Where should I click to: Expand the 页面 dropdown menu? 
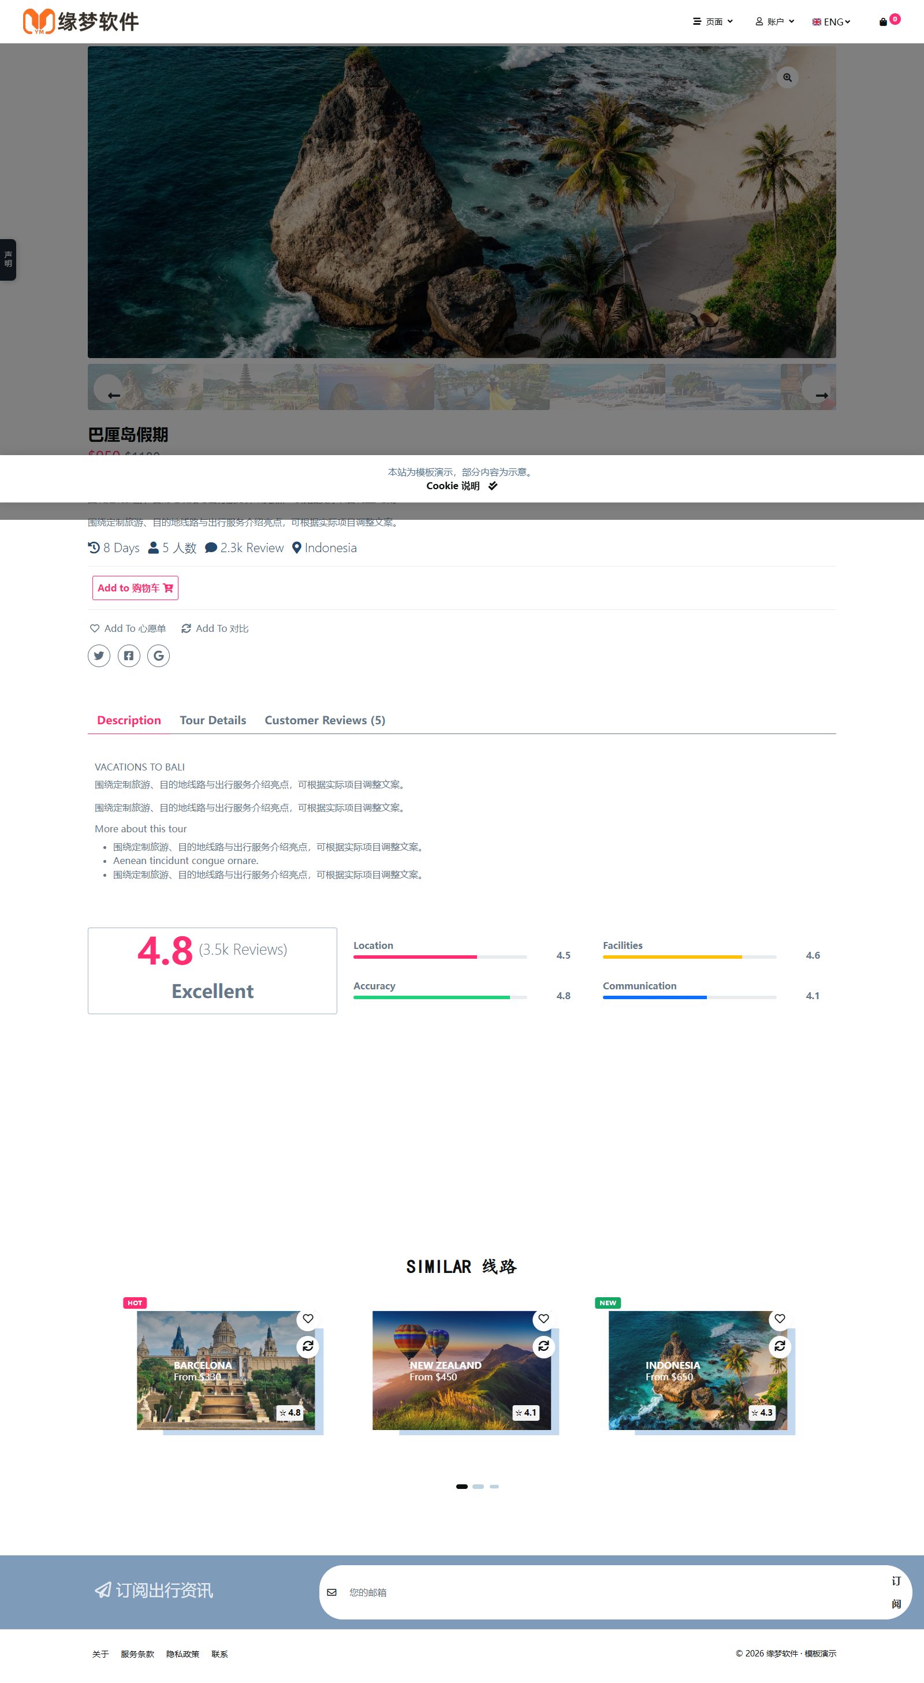pos(713,21)
